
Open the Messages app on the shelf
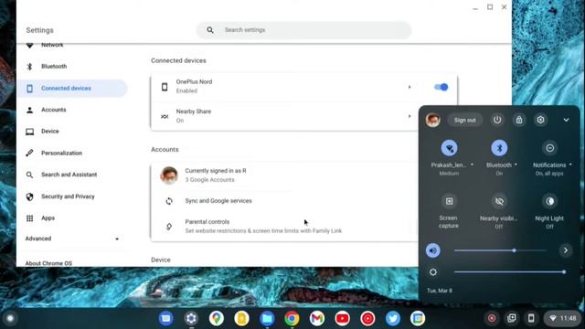pos(166,318)
